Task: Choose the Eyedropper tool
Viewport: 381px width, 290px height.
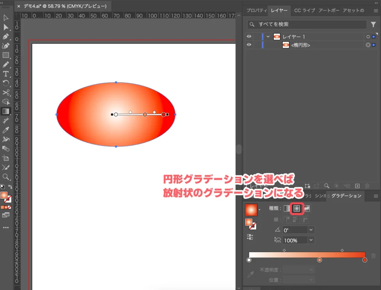Action: tap(5, 130)
